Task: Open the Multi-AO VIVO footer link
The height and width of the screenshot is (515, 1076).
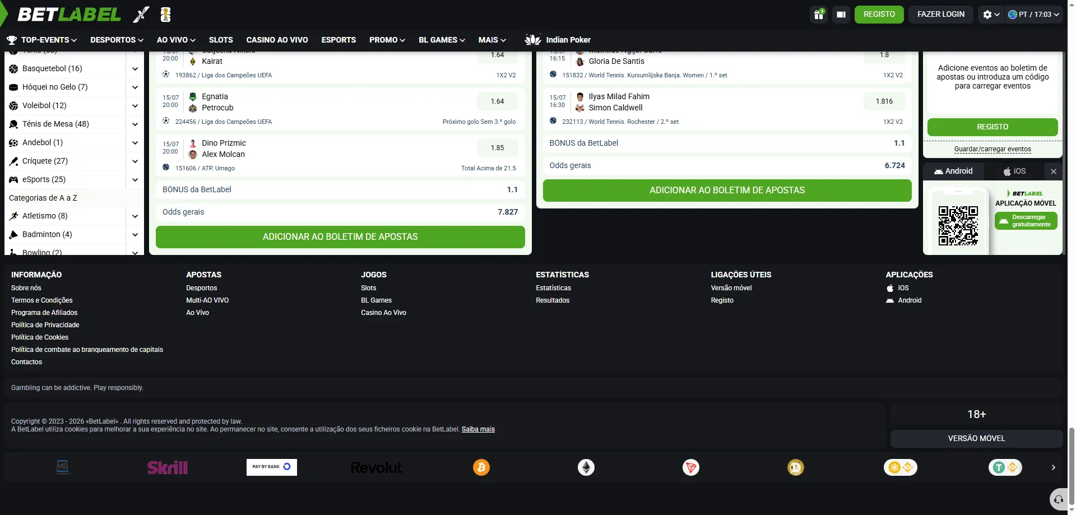Action: click(207, 300)
